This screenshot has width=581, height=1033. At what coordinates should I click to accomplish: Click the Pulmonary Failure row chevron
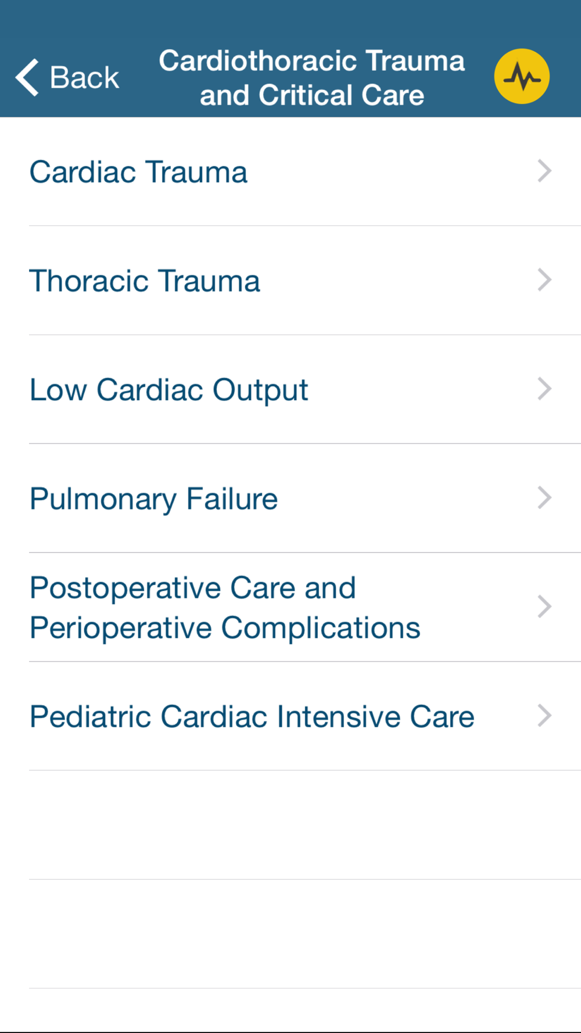[x=544, y=498]
